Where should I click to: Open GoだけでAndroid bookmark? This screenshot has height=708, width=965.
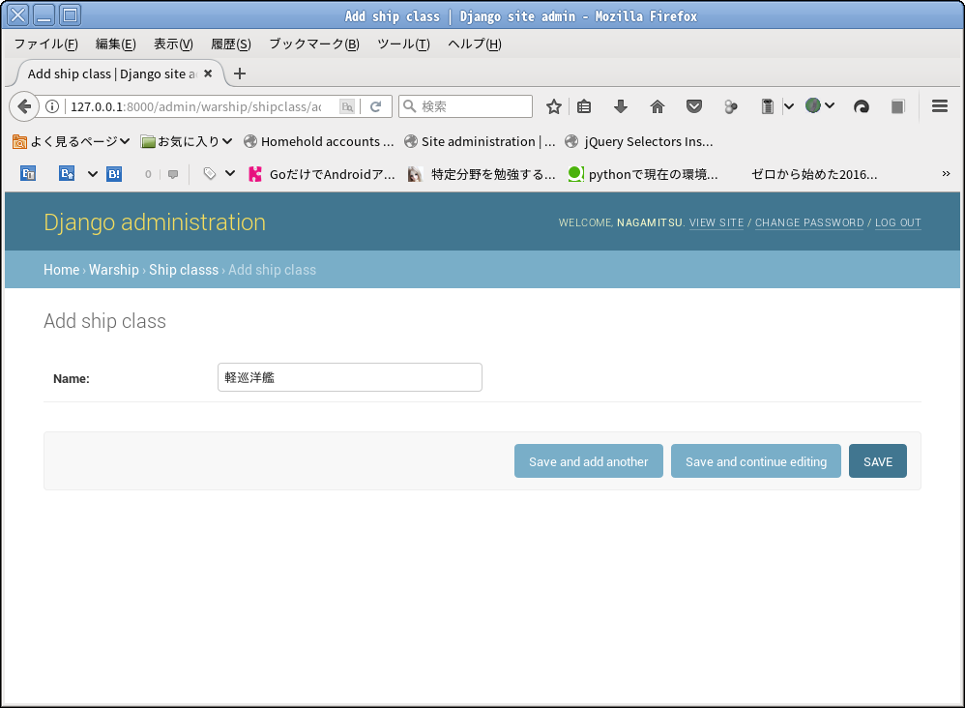(322, 174)
